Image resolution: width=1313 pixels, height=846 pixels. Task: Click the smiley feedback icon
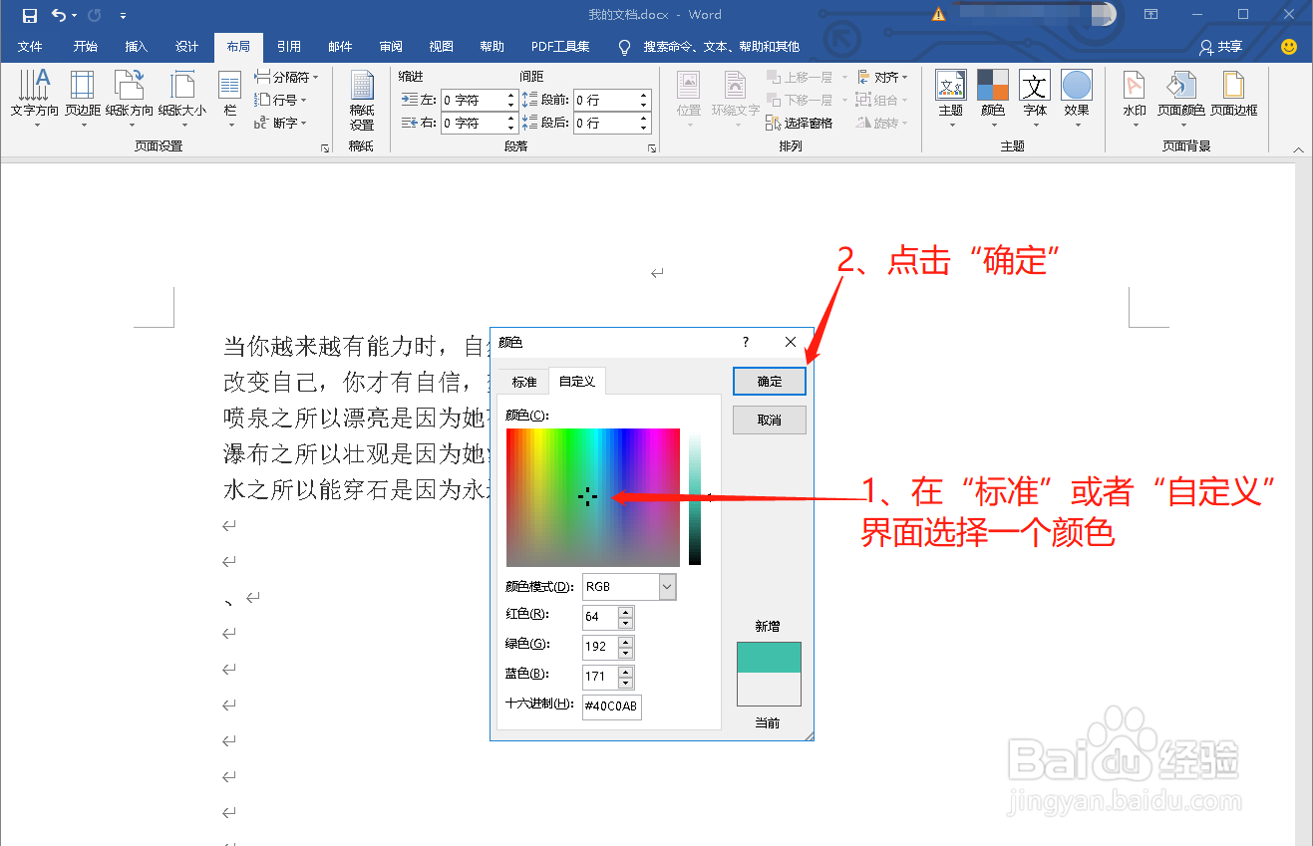tap(1289, 47)
